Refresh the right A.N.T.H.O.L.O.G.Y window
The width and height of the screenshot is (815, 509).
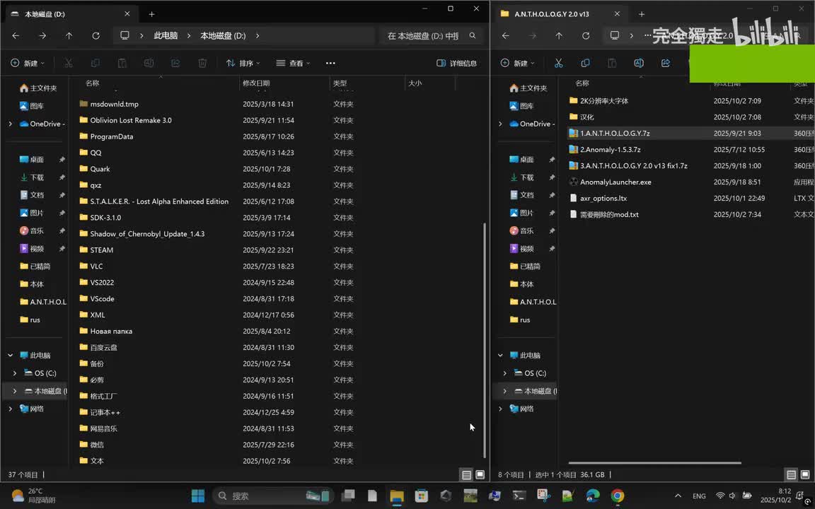coord(586,35)
